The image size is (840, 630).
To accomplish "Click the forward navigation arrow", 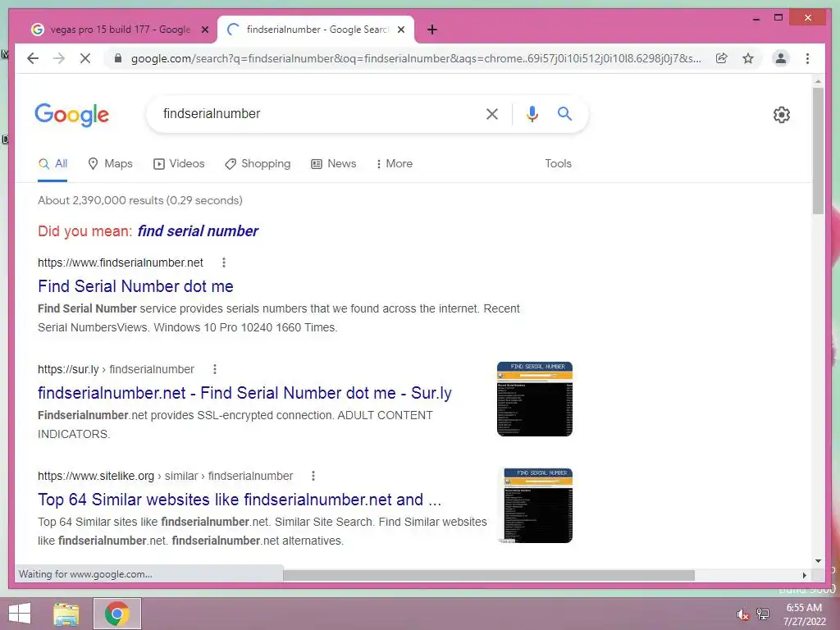I will point(59,58).
